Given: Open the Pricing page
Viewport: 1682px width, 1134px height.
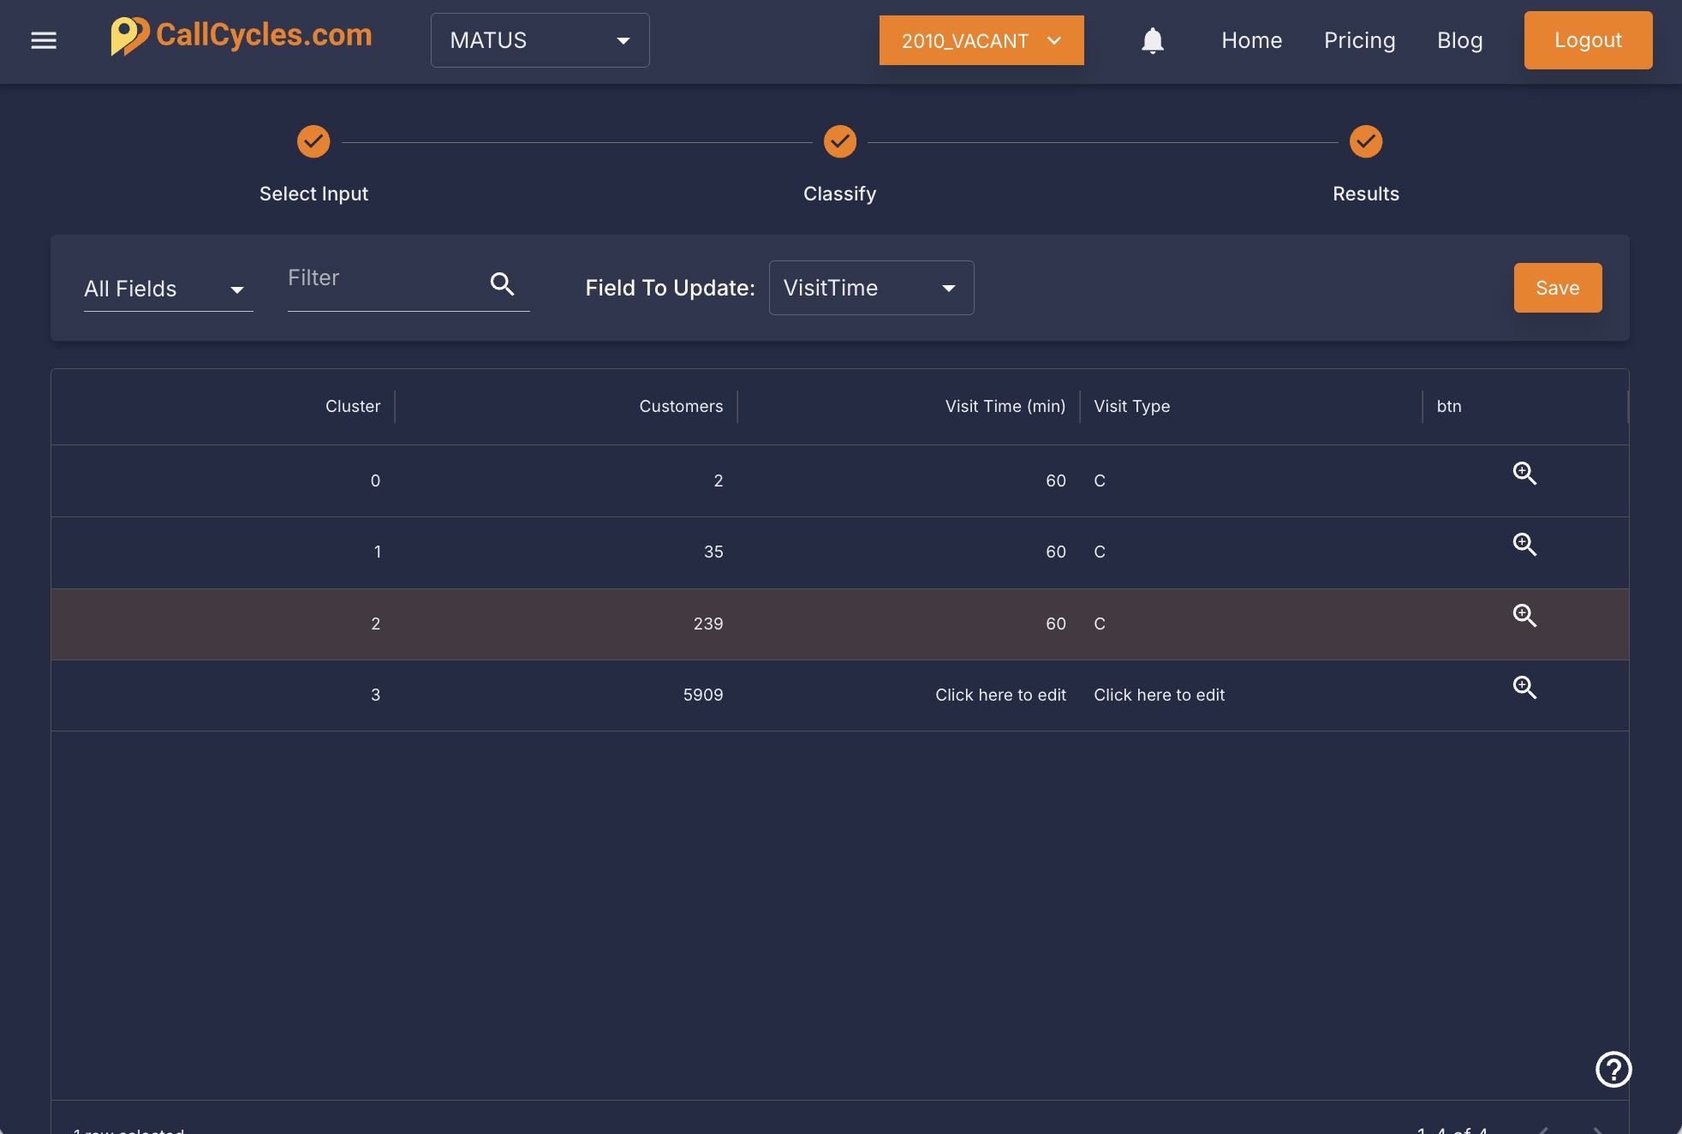Looking at the screenshot, I should tap(1360, 40).
